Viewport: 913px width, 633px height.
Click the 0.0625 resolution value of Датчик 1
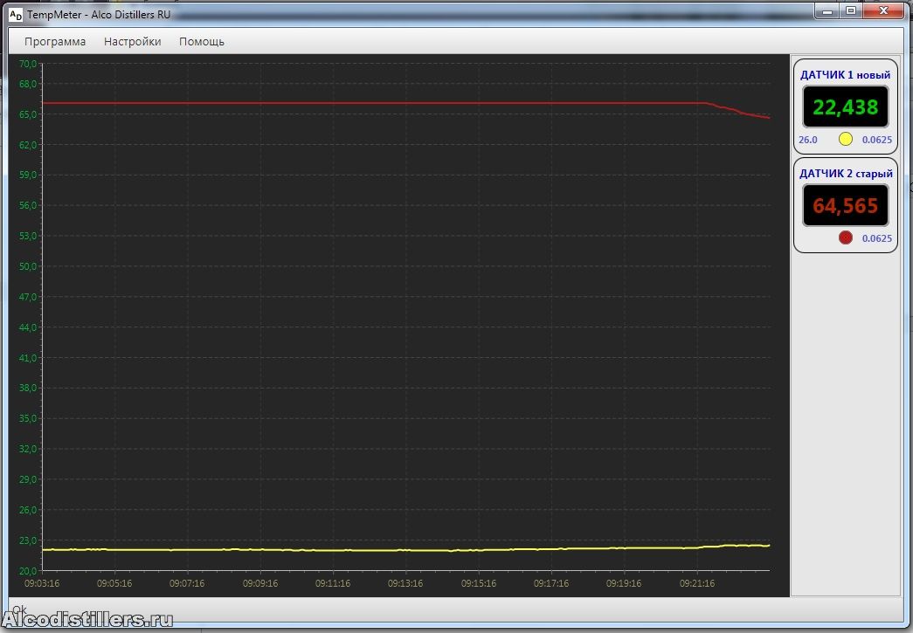click(876, 140)
